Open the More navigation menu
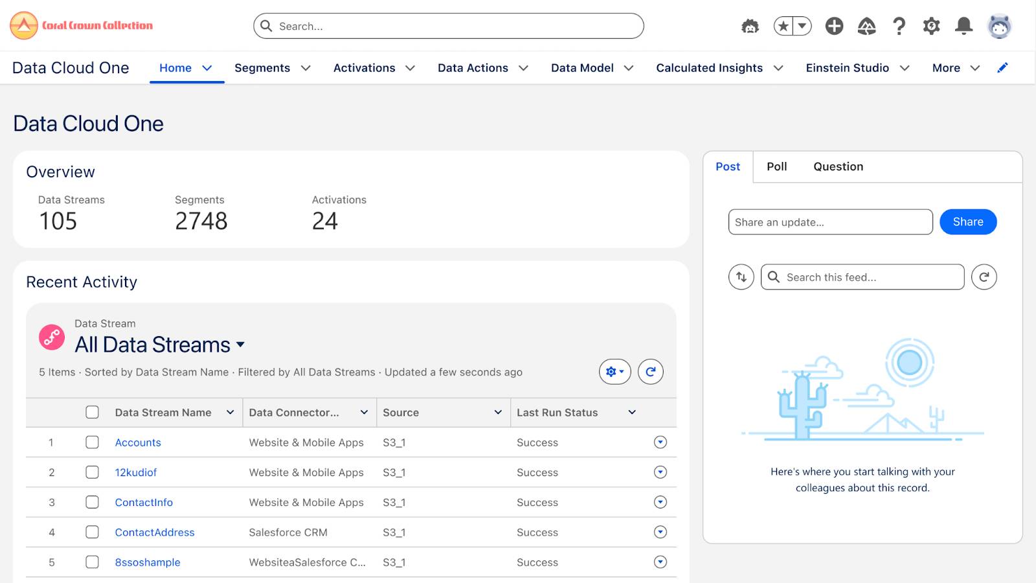 click(x=956, y=68)
